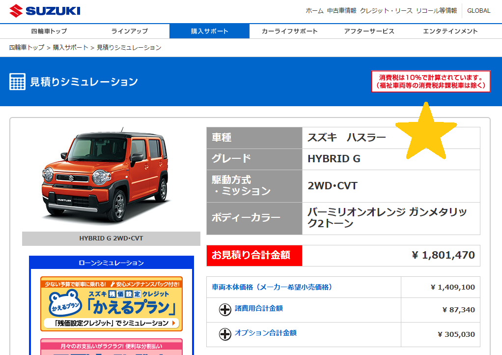
Task: Click the 四輪車トップ breadcrumb link
Action: pos(27,48)
